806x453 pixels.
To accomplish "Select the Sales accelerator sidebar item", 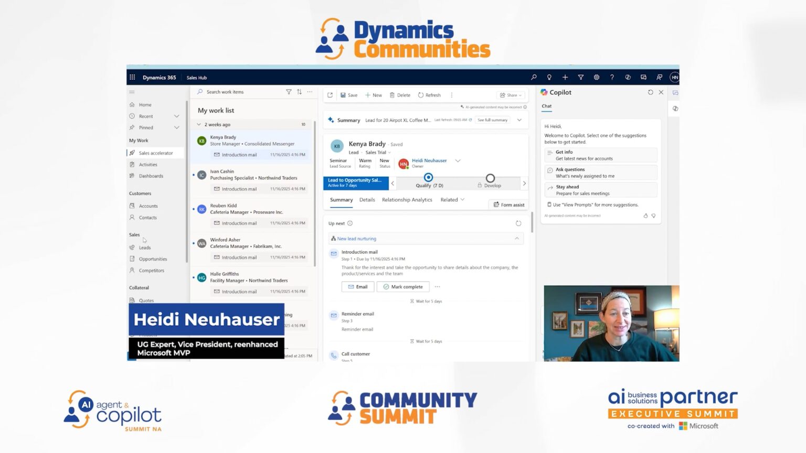I will [x=155, y=153].
